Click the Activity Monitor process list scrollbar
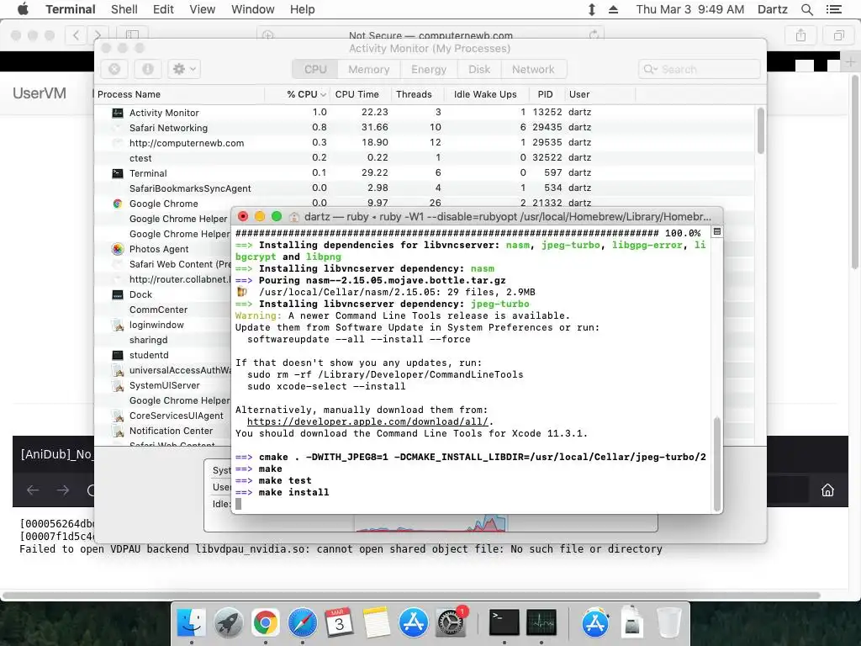 point(760,130)
